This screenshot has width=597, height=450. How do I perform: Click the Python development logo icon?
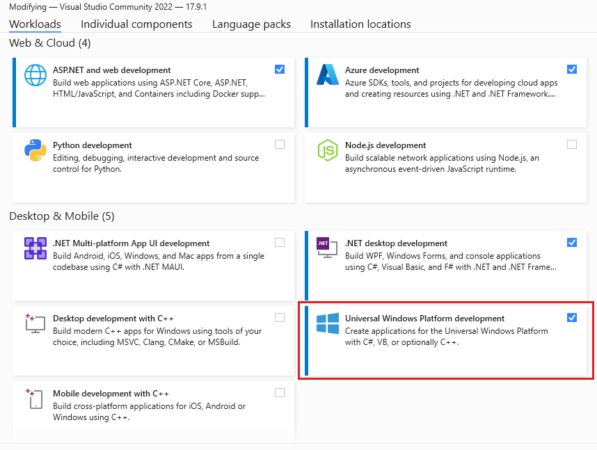point(35,150)
